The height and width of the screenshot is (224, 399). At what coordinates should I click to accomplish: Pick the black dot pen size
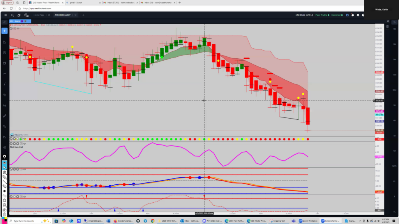[x=5, y=191]
